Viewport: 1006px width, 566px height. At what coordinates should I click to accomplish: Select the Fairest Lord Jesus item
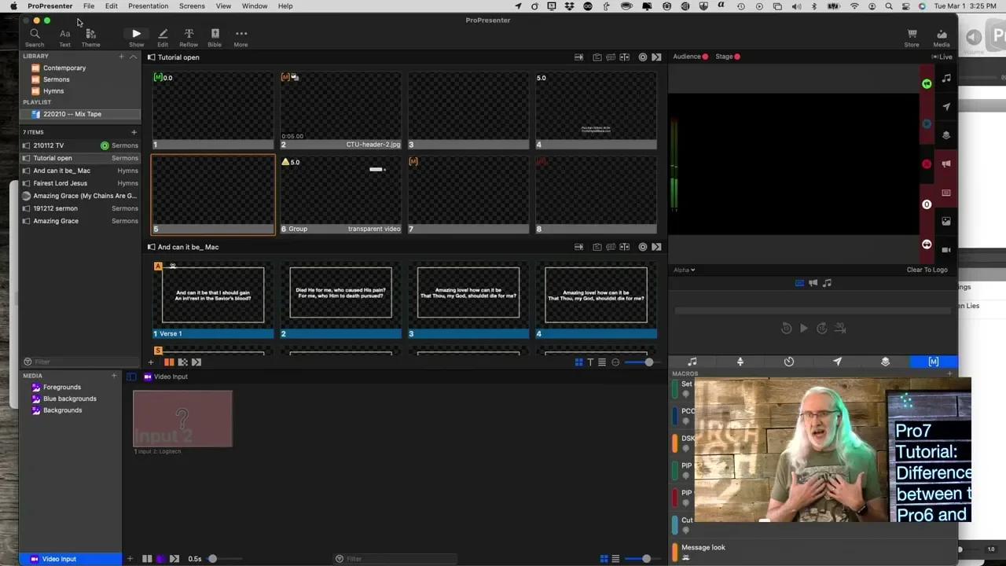tap(80, 183)
